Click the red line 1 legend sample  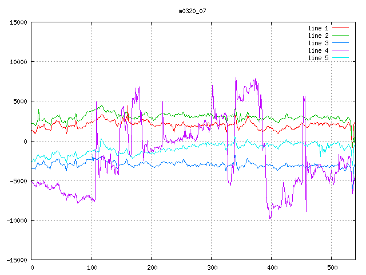point(340,28)
